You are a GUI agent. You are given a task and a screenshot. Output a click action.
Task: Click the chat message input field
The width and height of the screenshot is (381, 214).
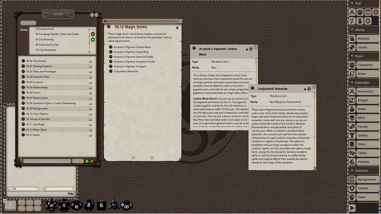click(x=39, y=193)
